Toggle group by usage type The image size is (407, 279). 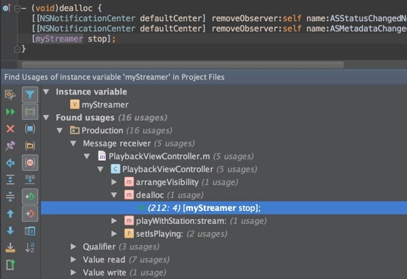coord(30,112)
